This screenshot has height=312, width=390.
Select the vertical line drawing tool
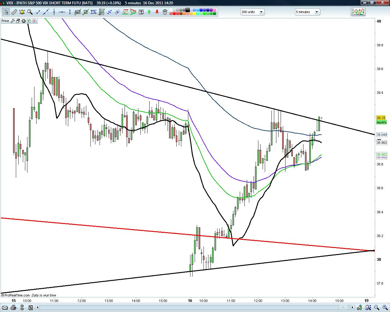point(54,12)
